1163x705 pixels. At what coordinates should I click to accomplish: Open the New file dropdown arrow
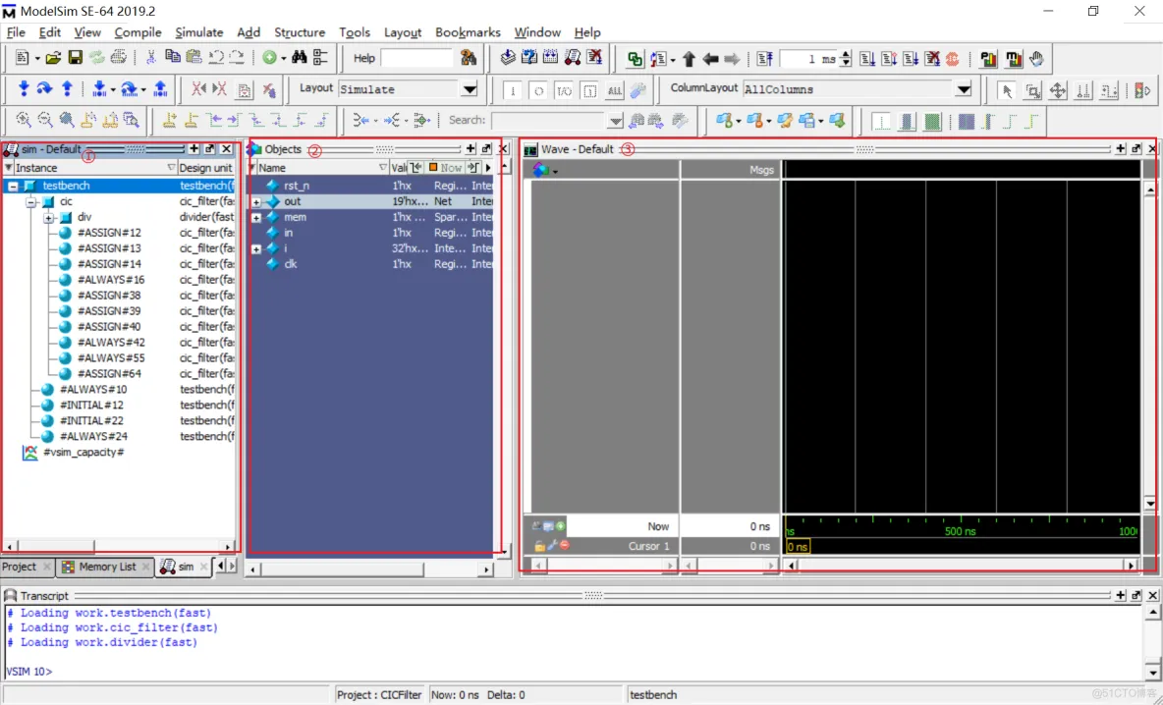point(37,59)
